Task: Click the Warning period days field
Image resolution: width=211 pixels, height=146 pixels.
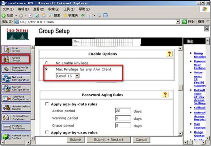Action: coord(123,118)
